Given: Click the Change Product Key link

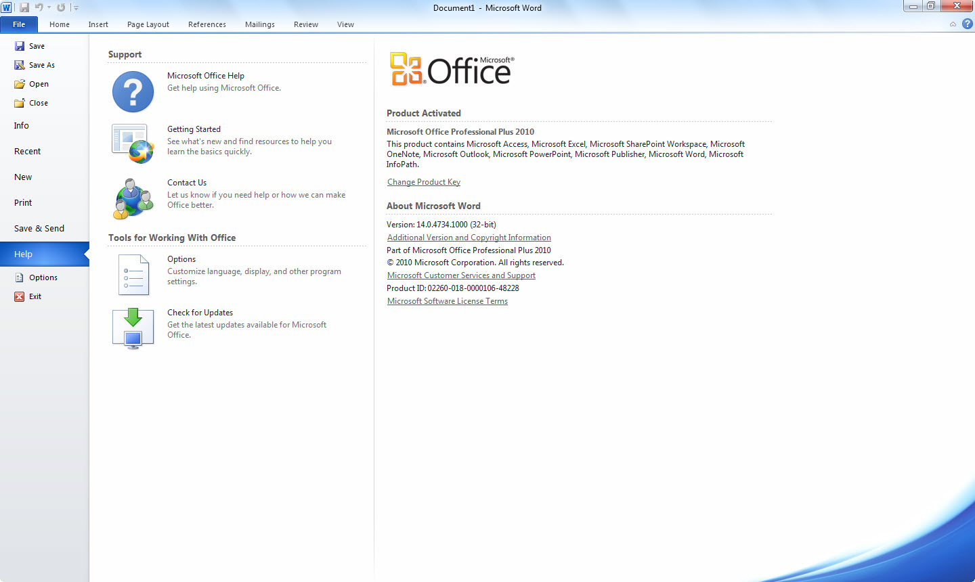Looking at the screenshot, I should (423, 181).
